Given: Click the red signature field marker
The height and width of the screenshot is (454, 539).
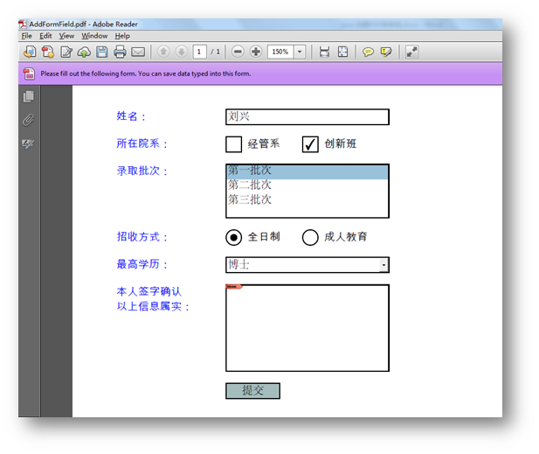Looking at the screenshot, I should (234, 286).
